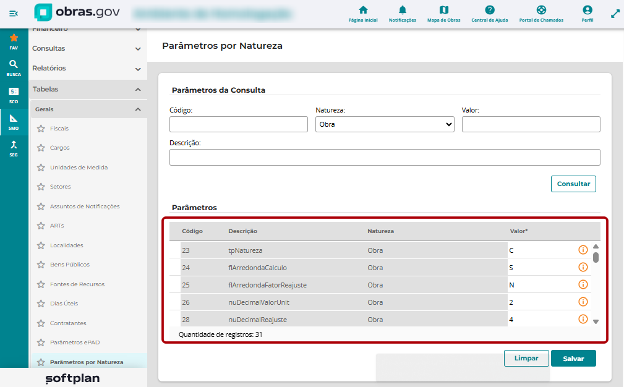Viewport: 624px width, 387px height.
Task: Expand the Consultas menu section
Action: (x=88, y=48)
